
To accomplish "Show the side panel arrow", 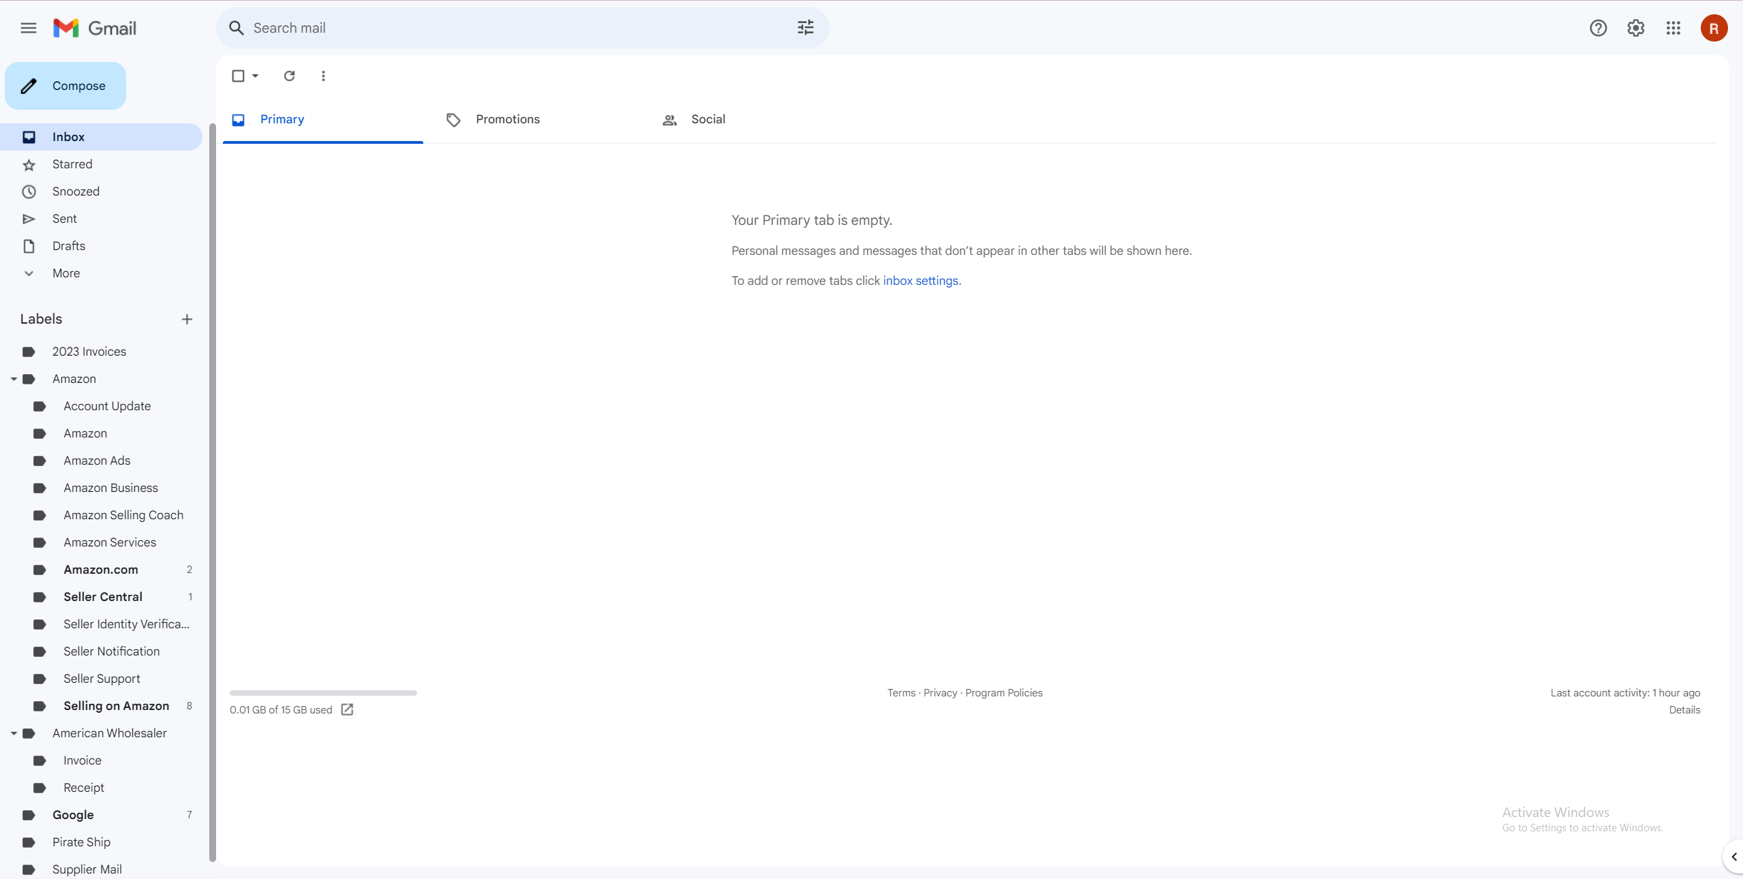I will 1733,857.
